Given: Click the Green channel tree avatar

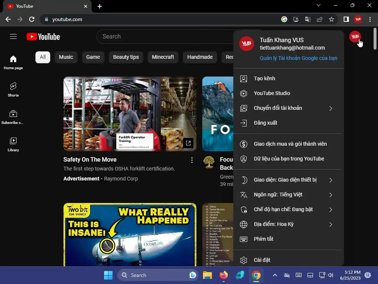Looking at the screenshot, I should click(x=209, y=162).
